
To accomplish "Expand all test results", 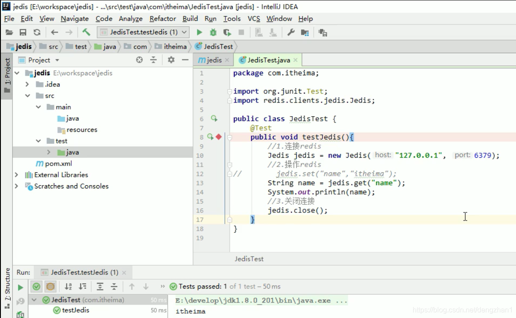I will click(x=100, y=286).
